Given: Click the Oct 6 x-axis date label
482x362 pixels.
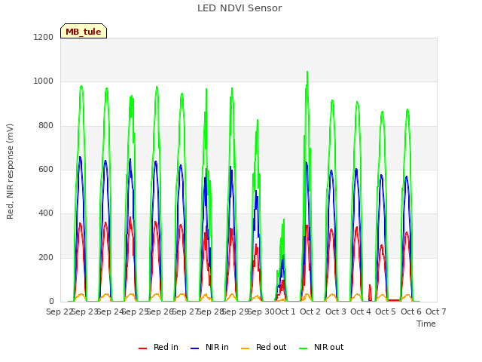Looking at the screenshot, I should [411, 311].
